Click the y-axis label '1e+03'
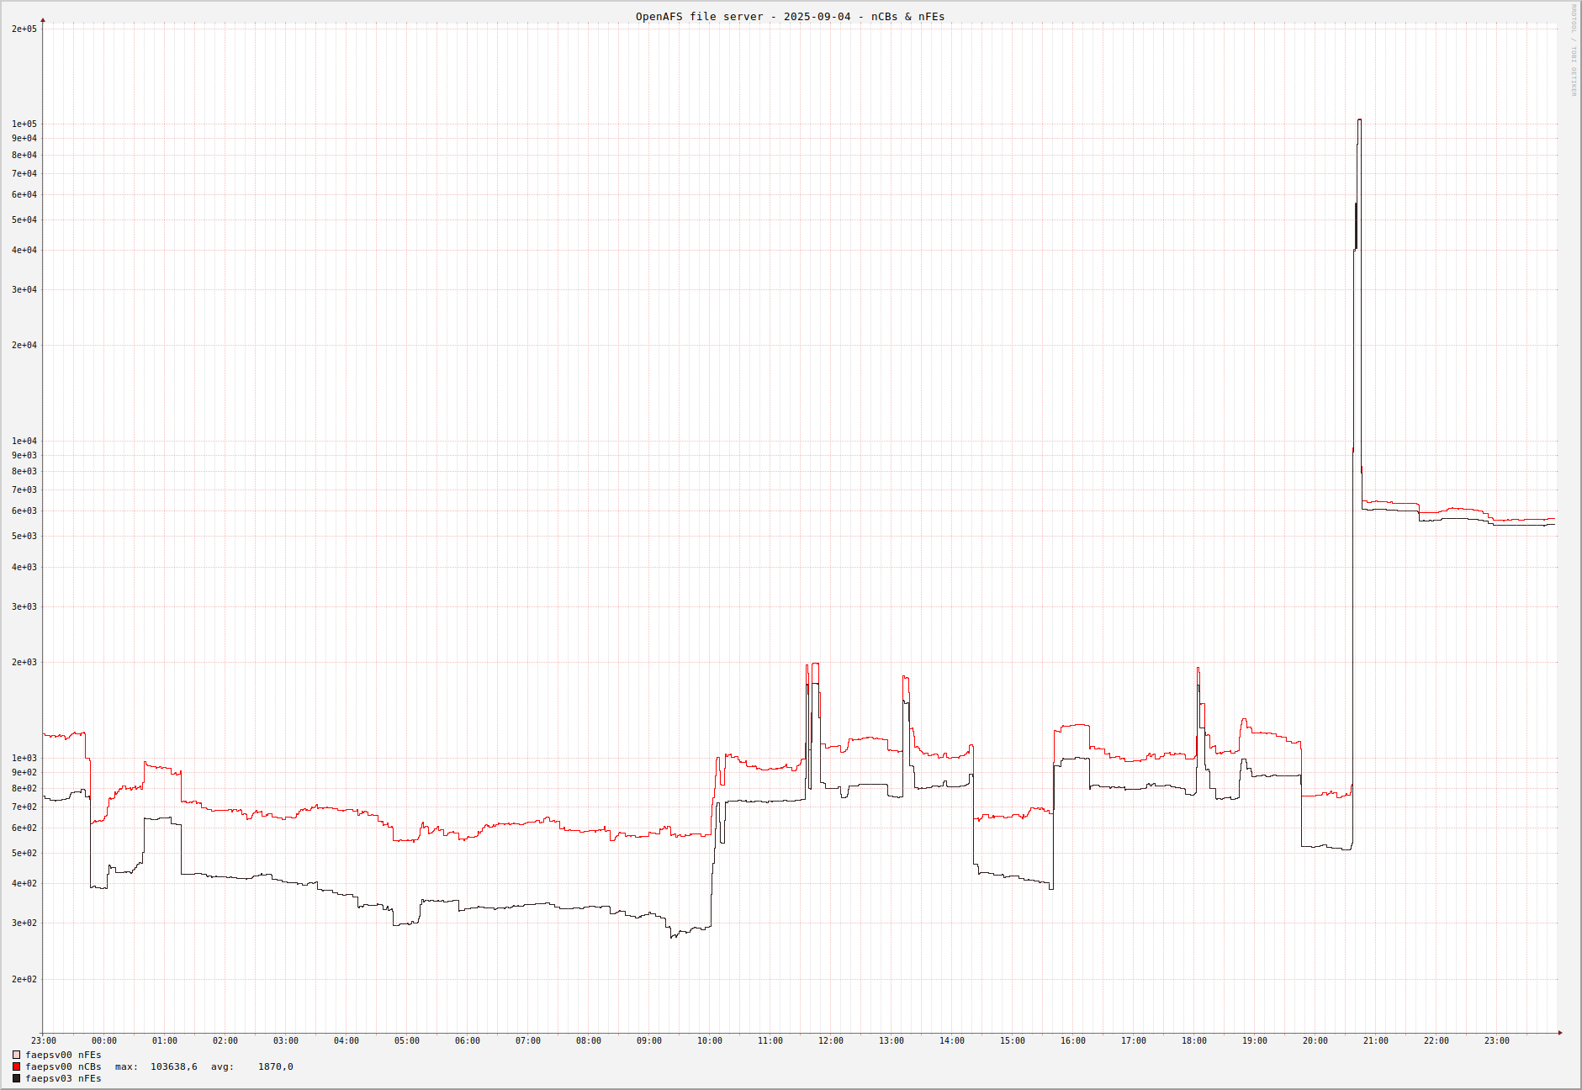 [24, 758]
